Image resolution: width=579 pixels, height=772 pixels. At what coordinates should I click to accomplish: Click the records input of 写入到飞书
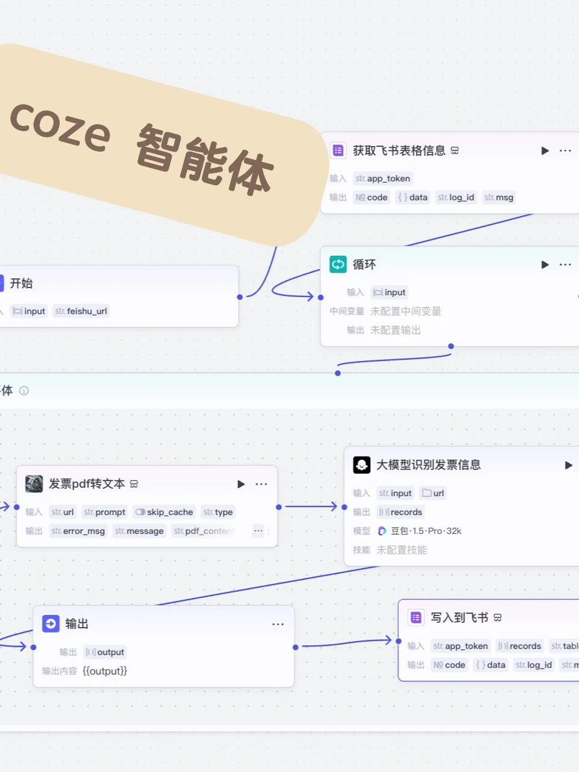tap(519, 646)
